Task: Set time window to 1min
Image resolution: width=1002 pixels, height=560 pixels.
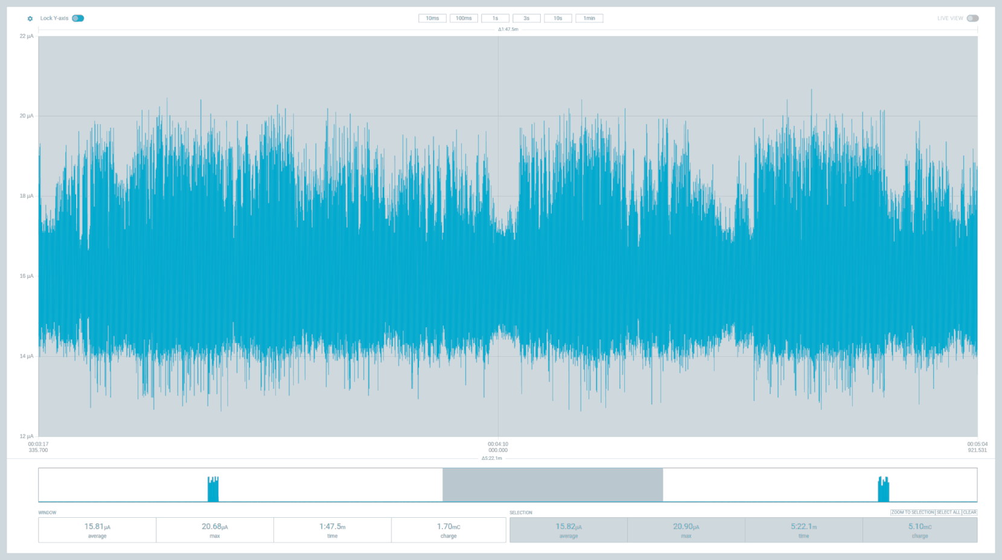Action: tap(589, 18)
